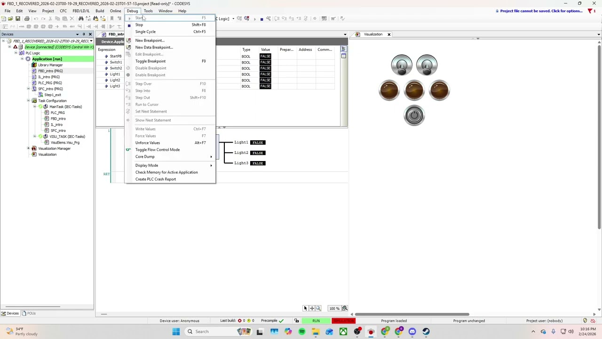The height and width of the screenshot is (339, 602).
Task: Click the New file toolbar icon
Action: tap(4, 18)
